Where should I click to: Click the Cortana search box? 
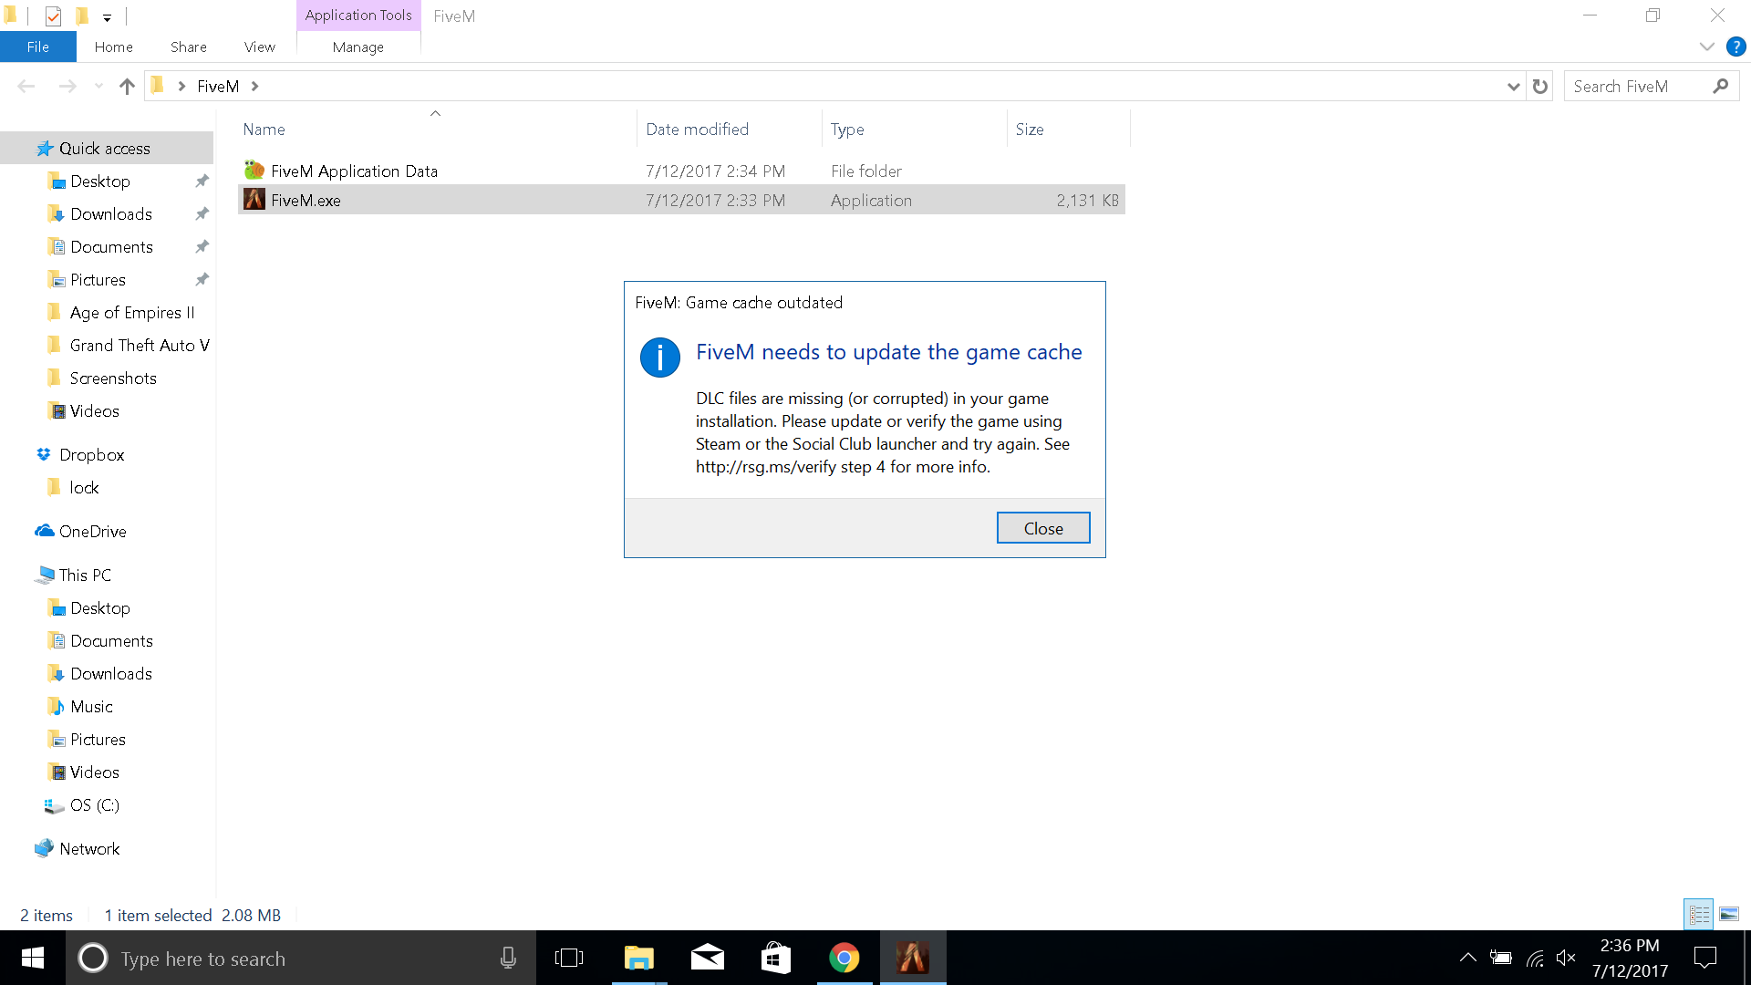tap(301, 958)
